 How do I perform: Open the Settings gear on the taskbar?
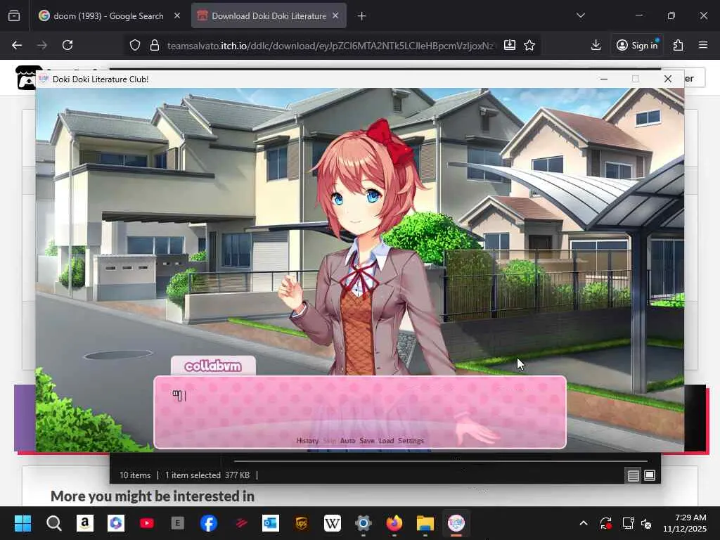(x=364, y=523)
